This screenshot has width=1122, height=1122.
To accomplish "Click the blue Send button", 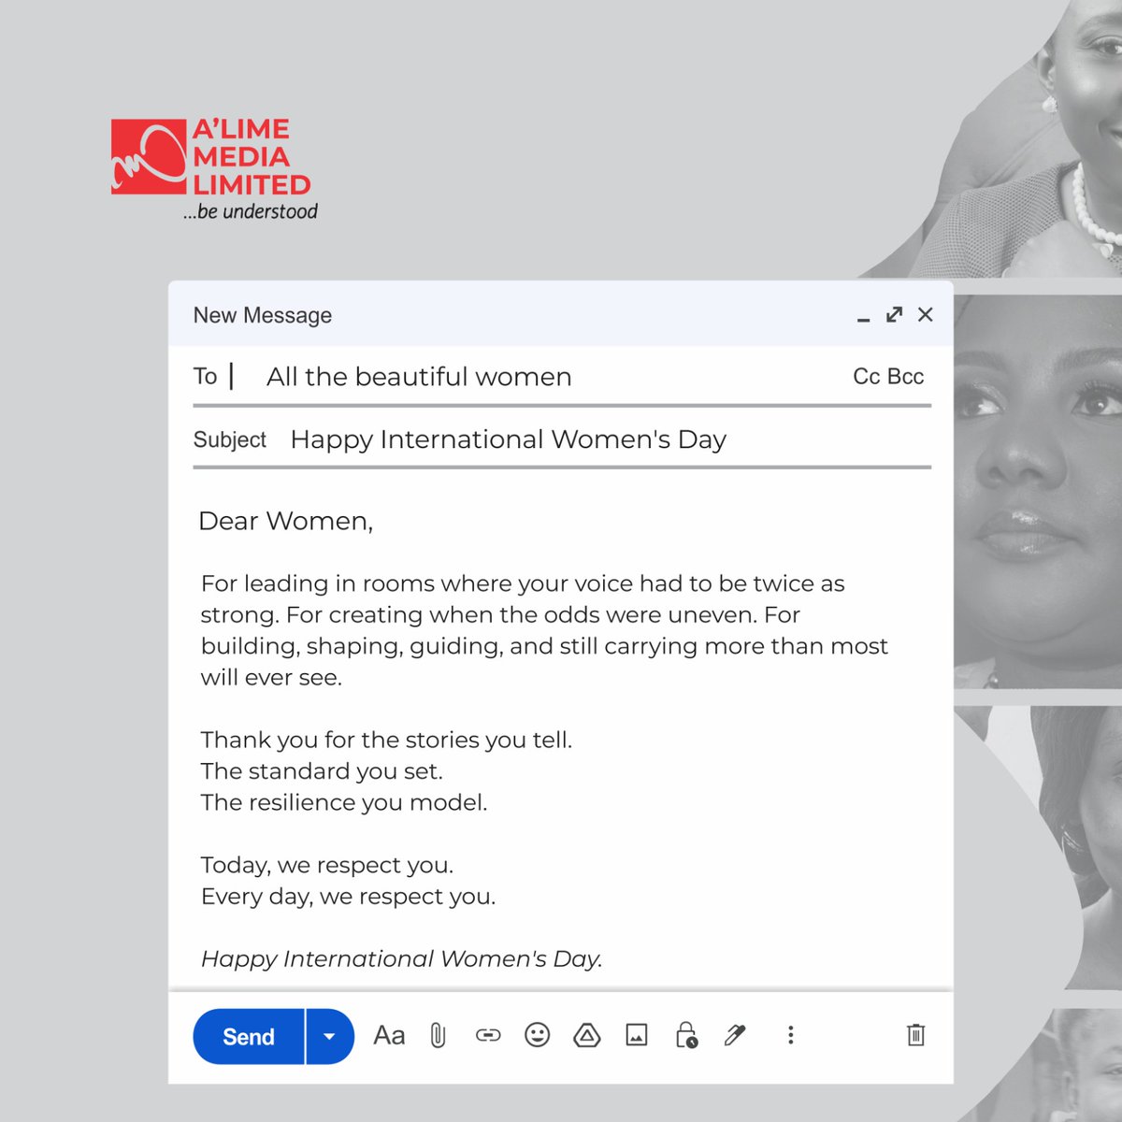I will tap(249, 1036).
